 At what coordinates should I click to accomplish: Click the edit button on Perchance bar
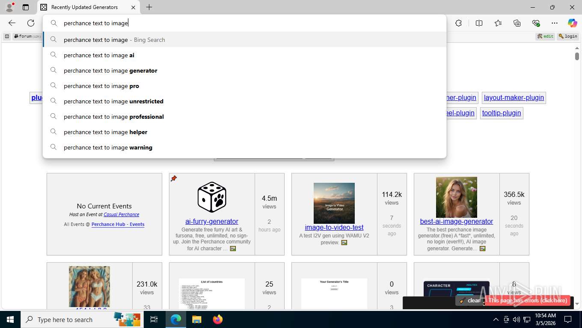tap(546, 36)
